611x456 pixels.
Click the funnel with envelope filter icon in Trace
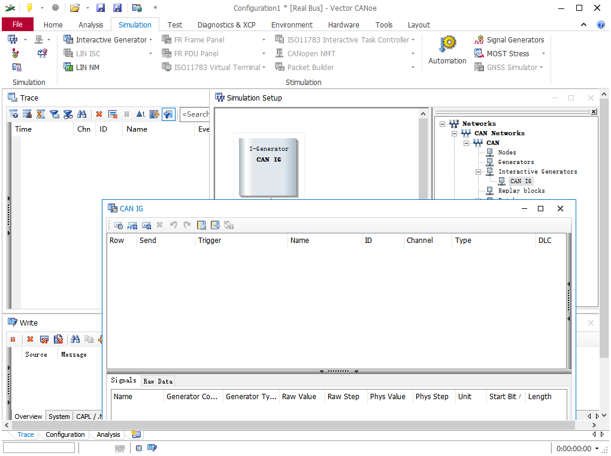coord(55,114)
